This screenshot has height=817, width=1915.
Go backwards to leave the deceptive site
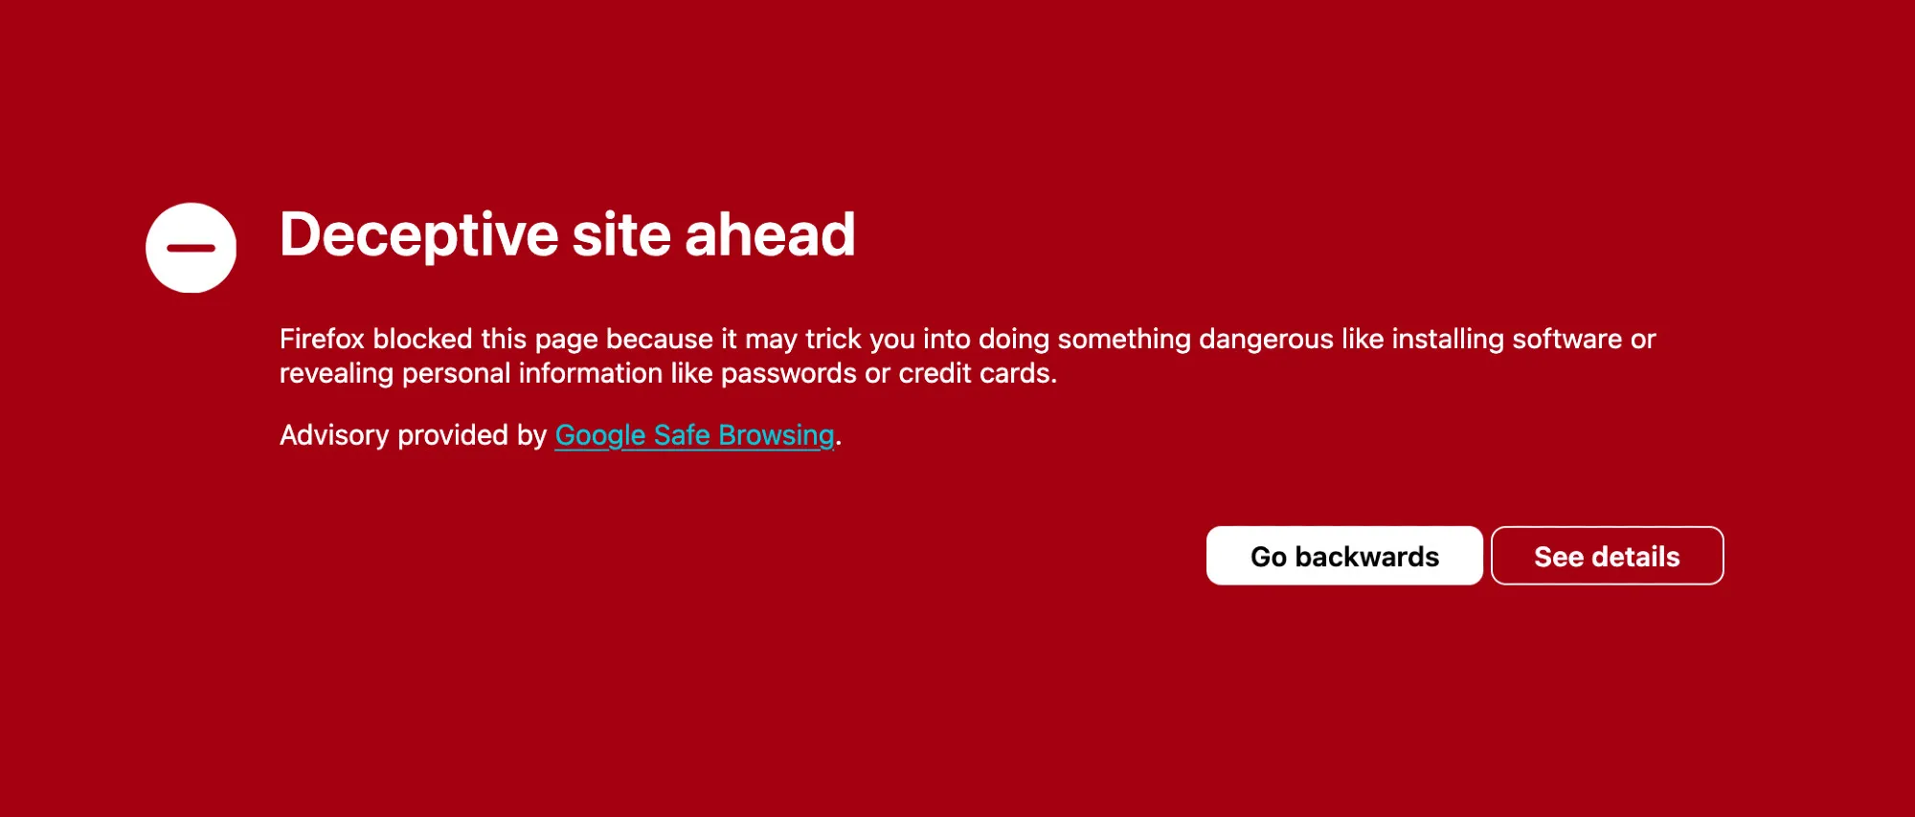coord(1344,556)
